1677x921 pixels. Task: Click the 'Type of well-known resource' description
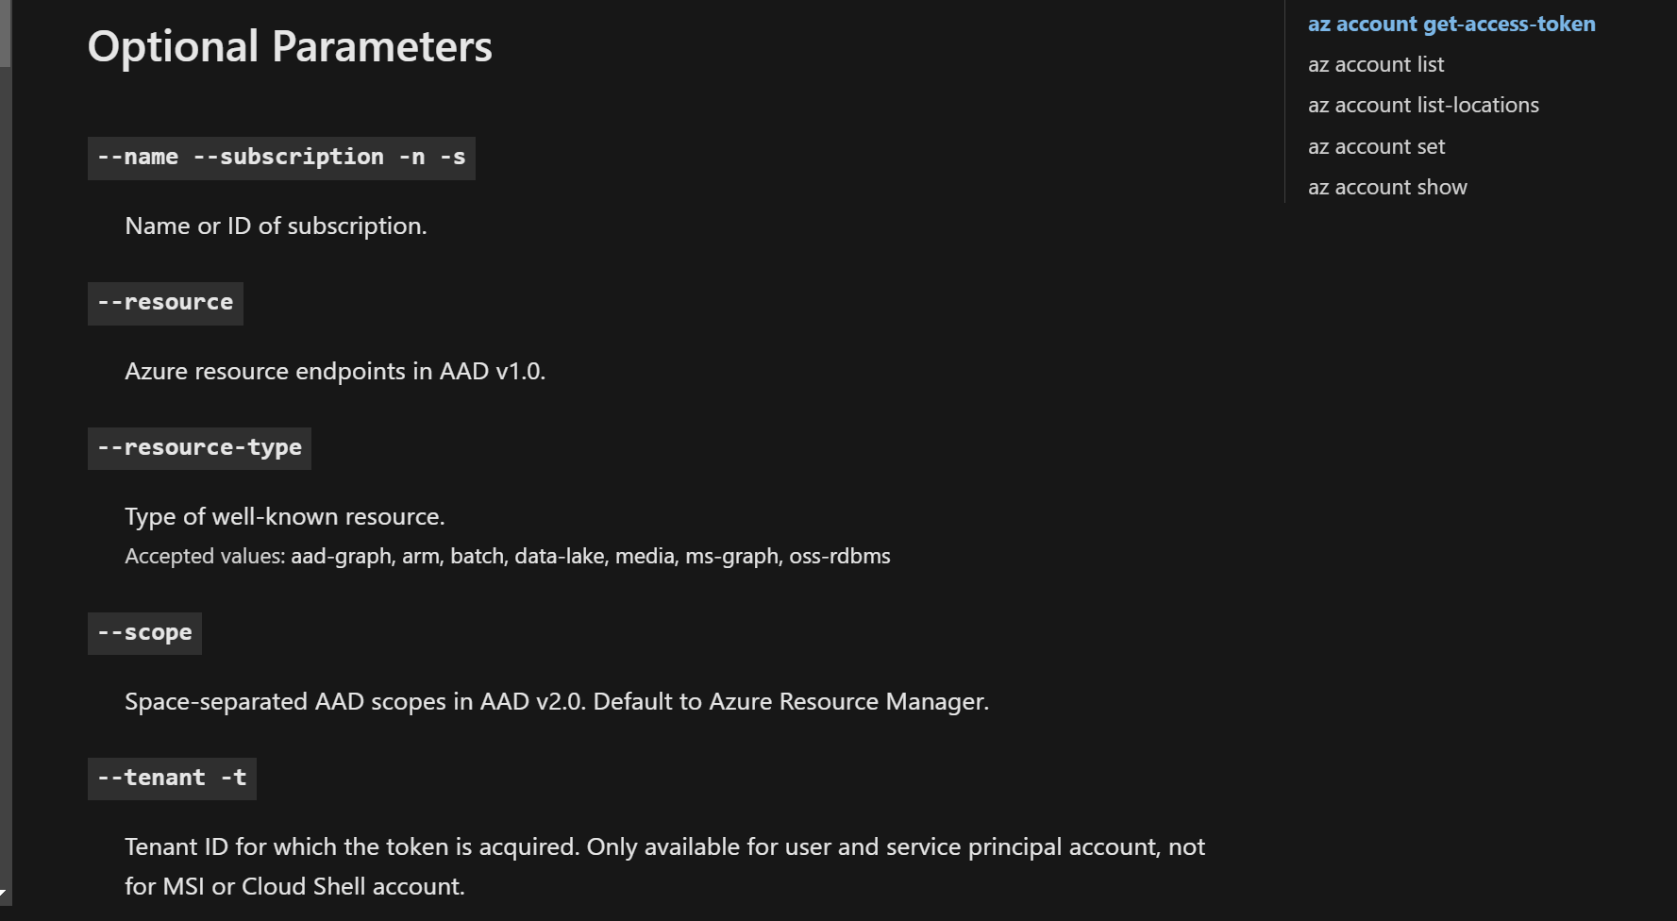284,517
